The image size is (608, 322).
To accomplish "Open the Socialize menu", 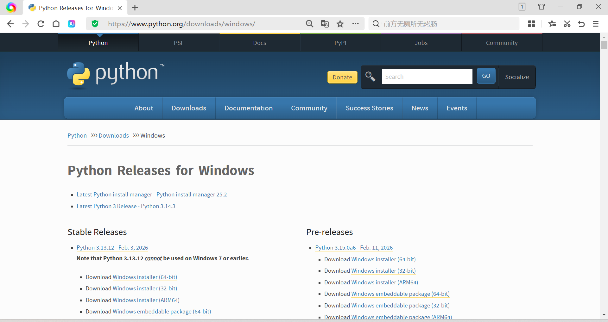I will [517, 77].
